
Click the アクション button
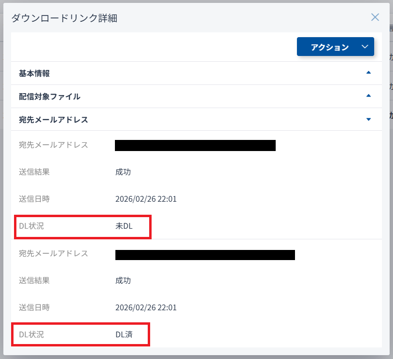point(330,47)
